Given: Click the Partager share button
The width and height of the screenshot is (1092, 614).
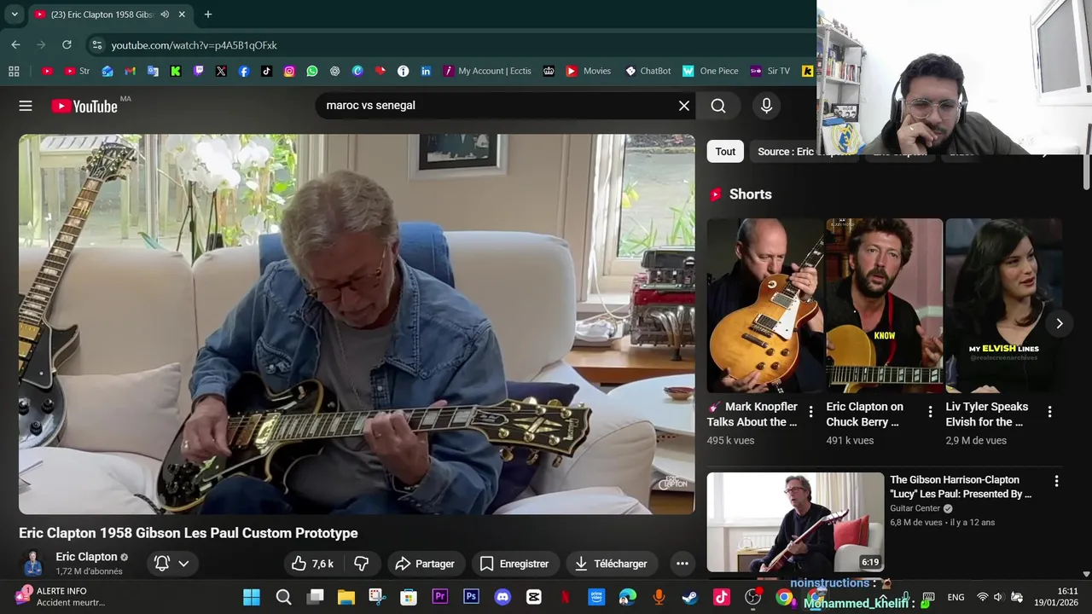Looking at the screenshot, I should (x=425, y=564).
